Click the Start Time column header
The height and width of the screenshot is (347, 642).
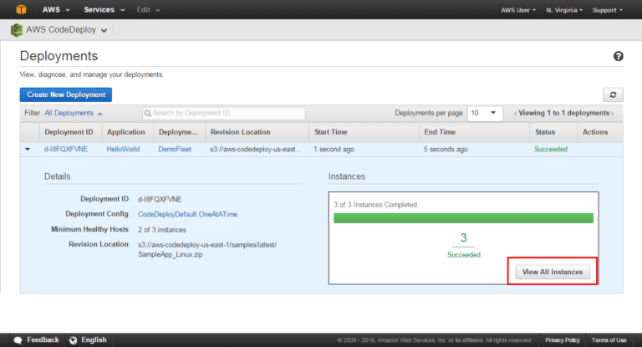click(x=331, y=132)
